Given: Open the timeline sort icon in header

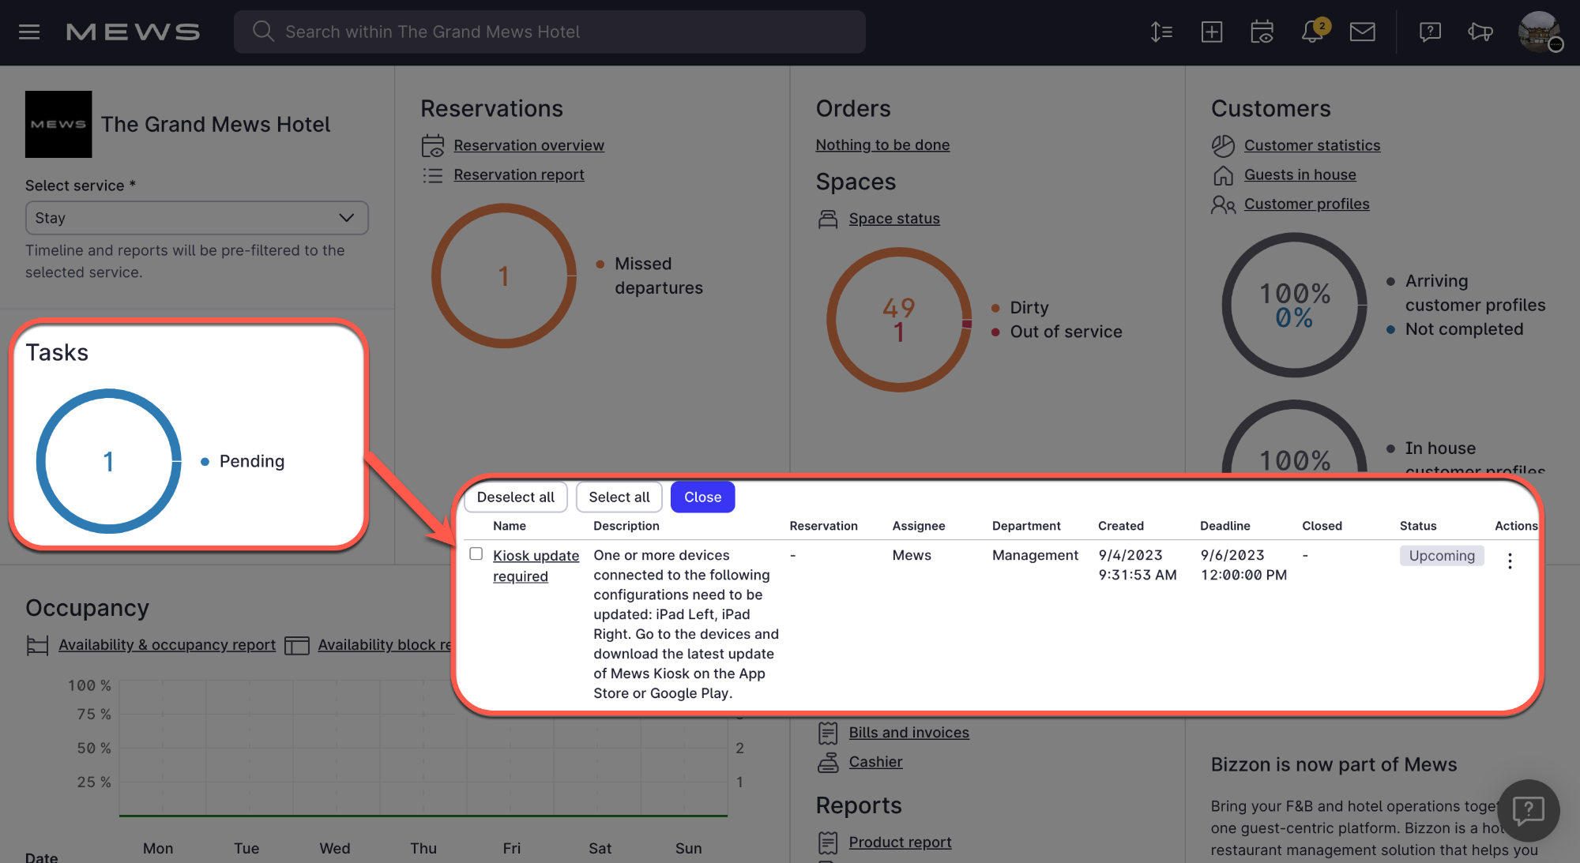Looking at the screenshot, I should (x=1161, y=32).
